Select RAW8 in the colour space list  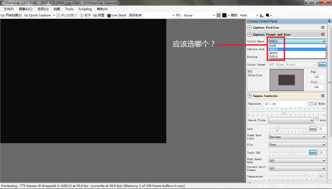tap(297, 46)
